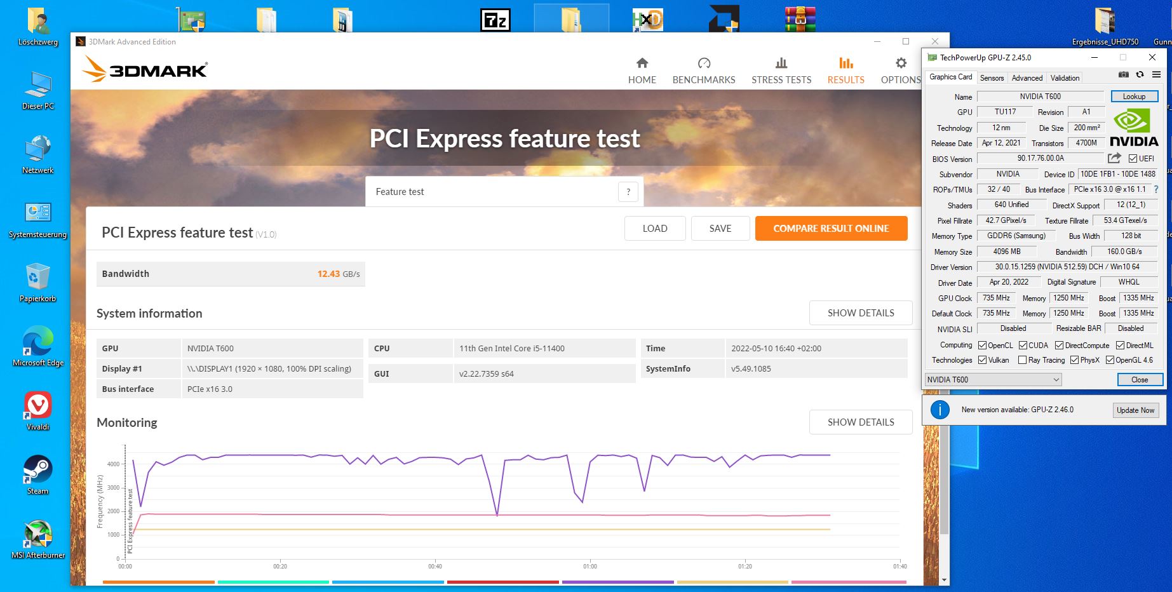The width and height of the screenshot is (1172, 592).
Task: Click the BIOS Version field 90.17.76.00.0A
Action: tap(1041, 158)
